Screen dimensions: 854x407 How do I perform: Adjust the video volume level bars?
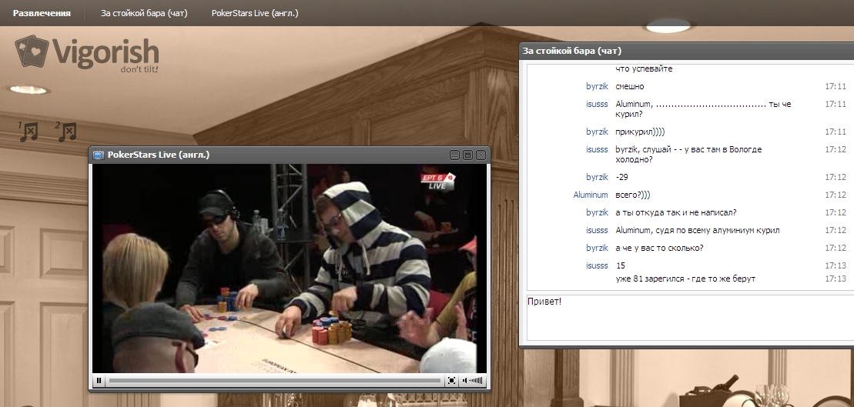tap(477, 380)
